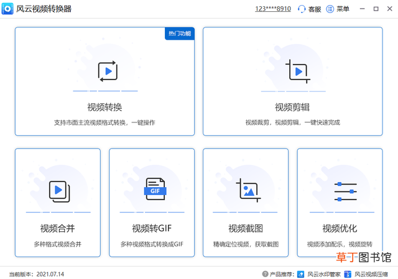Open the GIF file icon
398x279 pixels.
[x=155, y=189]
